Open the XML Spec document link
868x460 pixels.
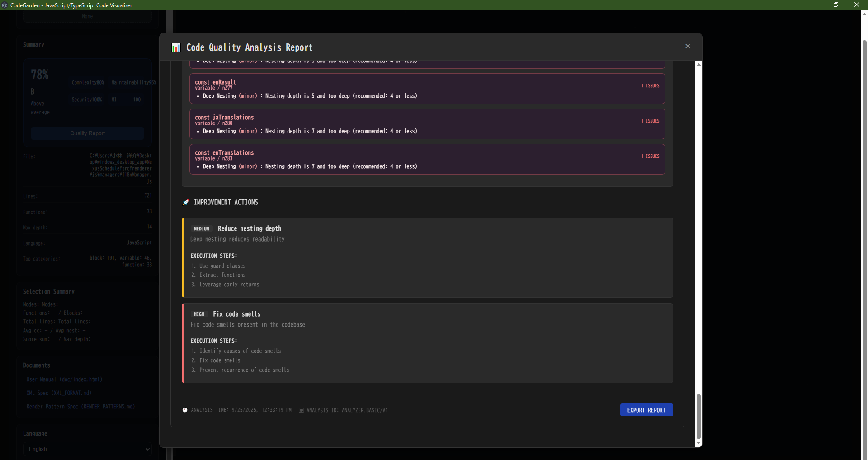coord(59,393)
